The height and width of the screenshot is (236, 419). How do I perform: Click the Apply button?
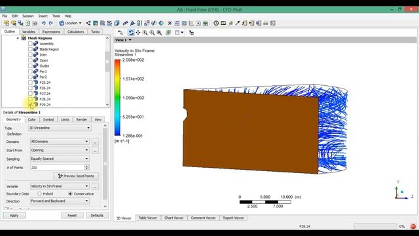coord(14,216)
